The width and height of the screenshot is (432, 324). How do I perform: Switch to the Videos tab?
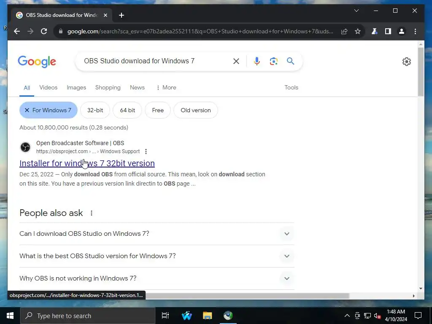click(48, 88)
